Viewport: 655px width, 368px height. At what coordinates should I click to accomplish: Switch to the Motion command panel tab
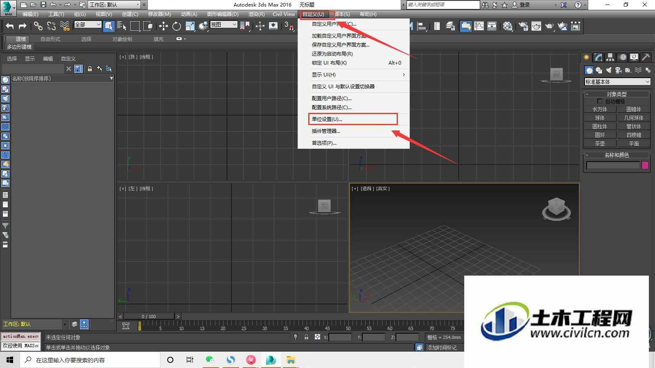622,57
